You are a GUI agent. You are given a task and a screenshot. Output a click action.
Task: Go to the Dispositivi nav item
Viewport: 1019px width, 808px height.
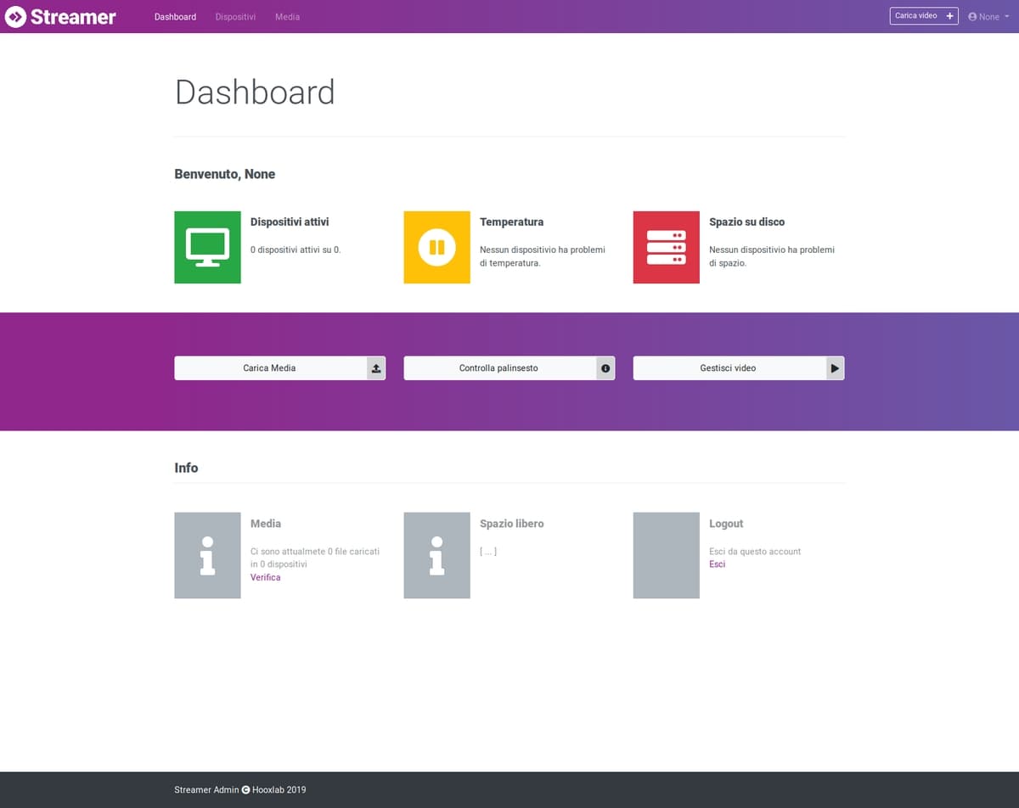235,17
